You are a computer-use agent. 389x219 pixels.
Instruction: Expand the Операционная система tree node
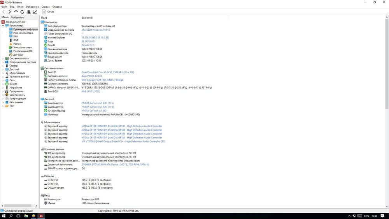pyautogui.click(x=3, y=62)
